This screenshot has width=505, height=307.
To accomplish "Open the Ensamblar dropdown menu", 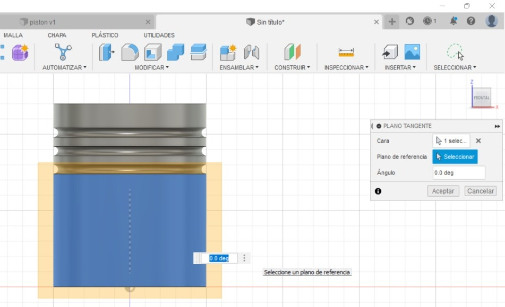I will click(239, 67).
